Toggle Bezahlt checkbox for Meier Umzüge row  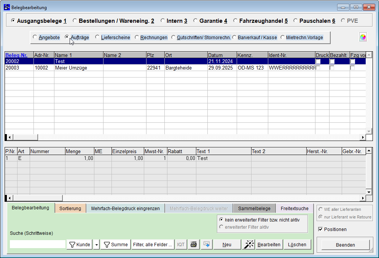pyautogui.click(x=332, y=68)
